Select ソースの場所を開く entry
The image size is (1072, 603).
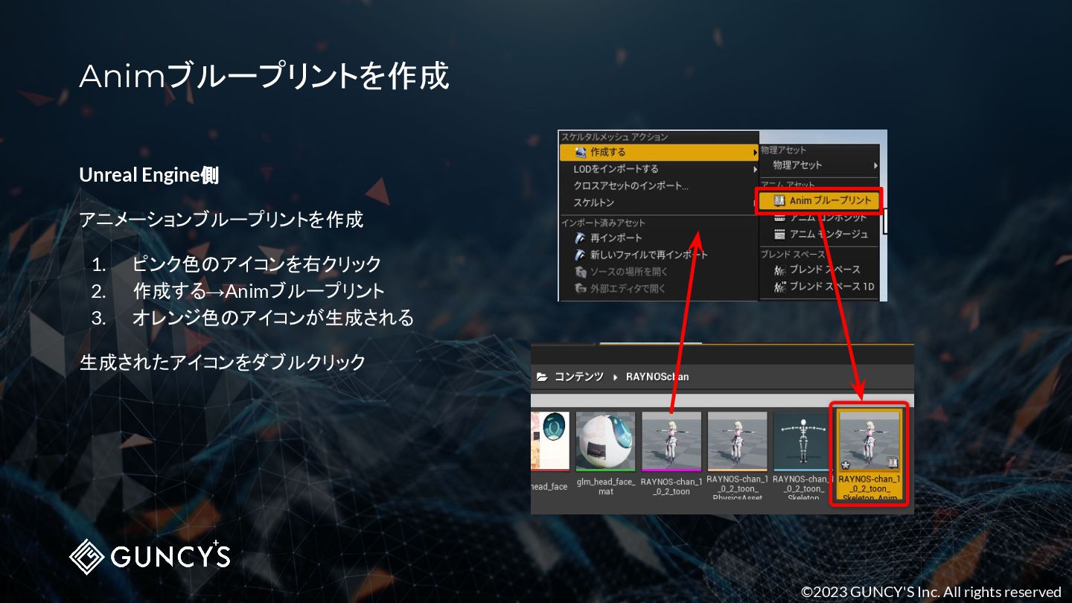click(x=658, y=272)
